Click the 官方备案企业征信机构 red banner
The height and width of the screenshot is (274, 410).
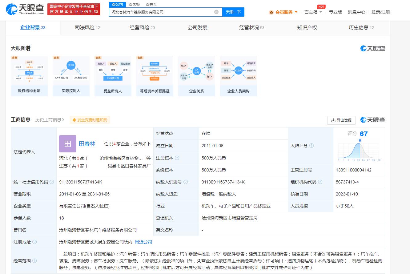point(74,9)
